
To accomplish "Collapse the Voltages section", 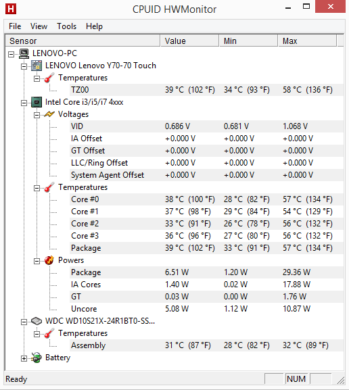I will pos(37,115).
